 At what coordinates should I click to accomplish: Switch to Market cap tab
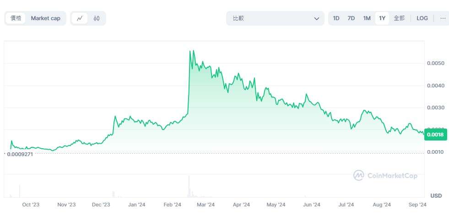pos(45,18)
